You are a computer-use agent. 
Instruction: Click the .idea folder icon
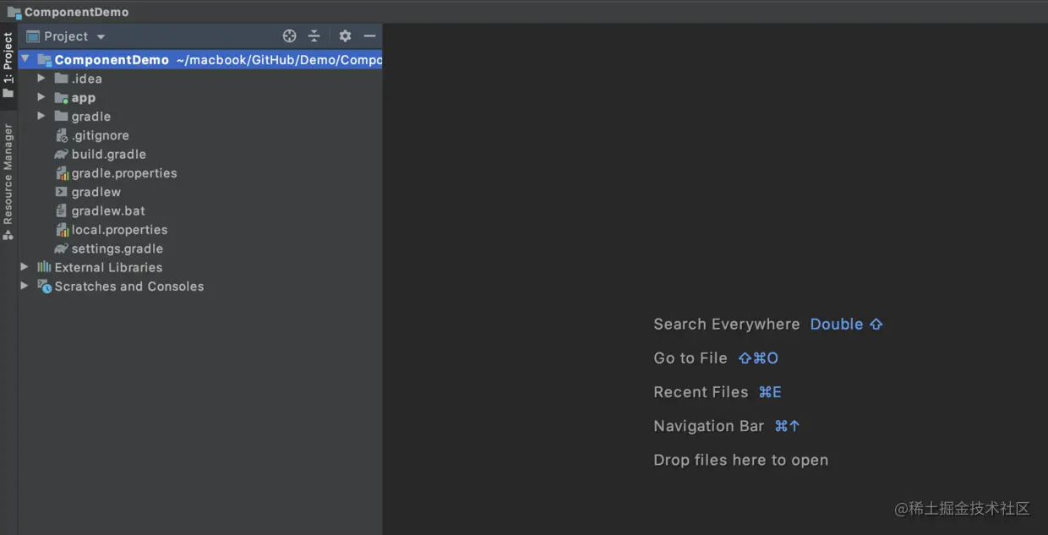61,78
